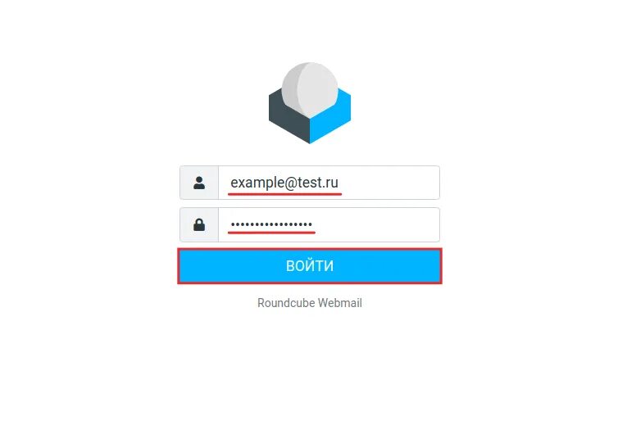Image resolution: width=636 pixels, height=434 pixels.
Task: Click empty space after dots in password field
Action: [x=377, y=224]
